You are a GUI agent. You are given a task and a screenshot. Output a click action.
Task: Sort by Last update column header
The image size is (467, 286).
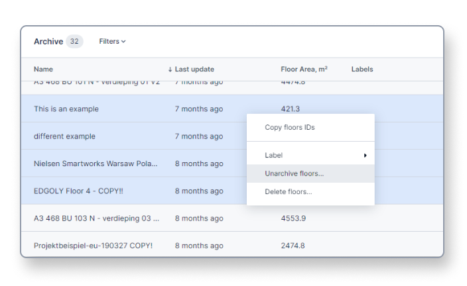194,70
